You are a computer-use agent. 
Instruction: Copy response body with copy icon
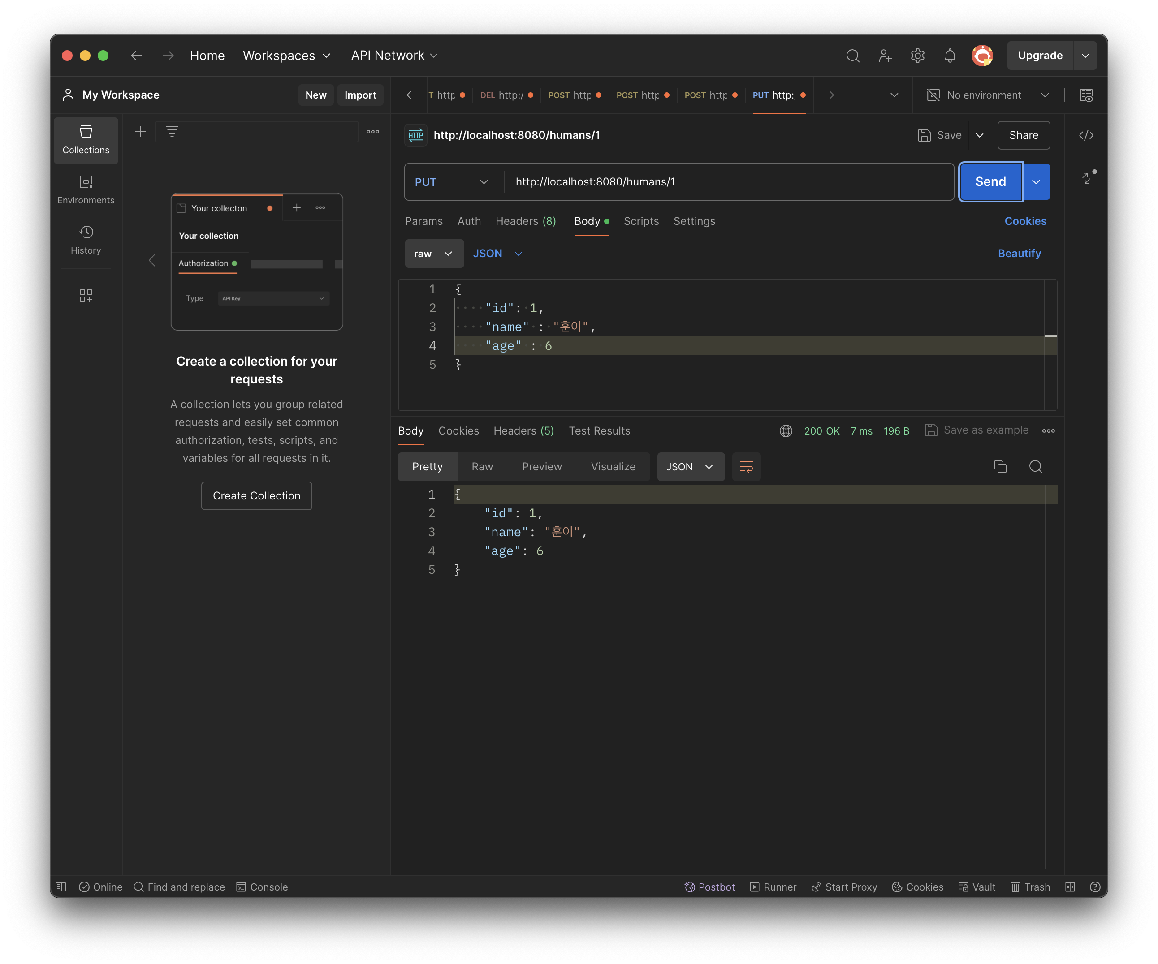coord(1000,467)
